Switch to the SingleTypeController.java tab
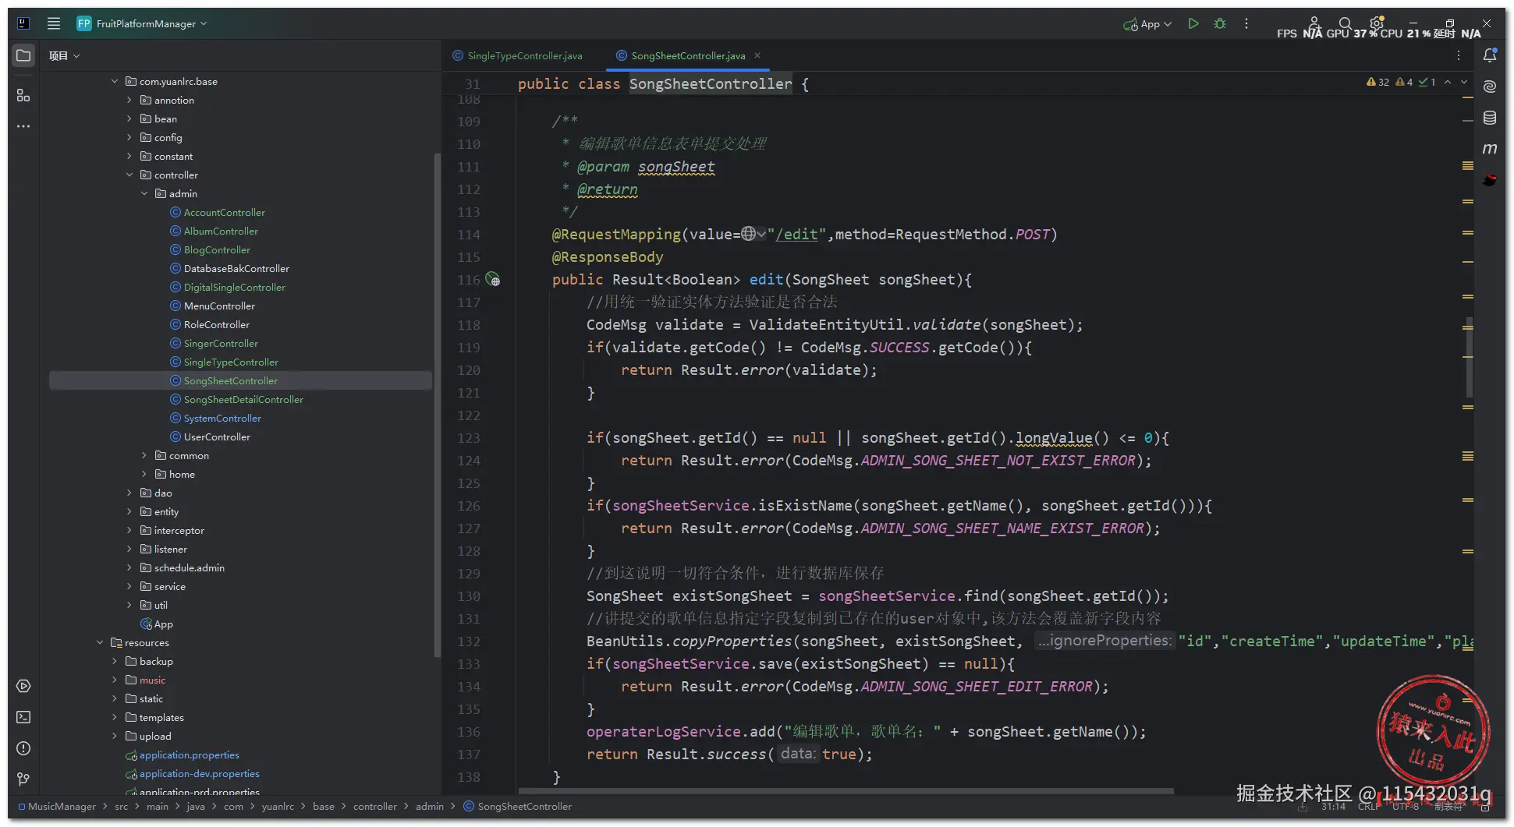Image resolution: width=1514 pixels, height=827 pixels. [524, 56]
